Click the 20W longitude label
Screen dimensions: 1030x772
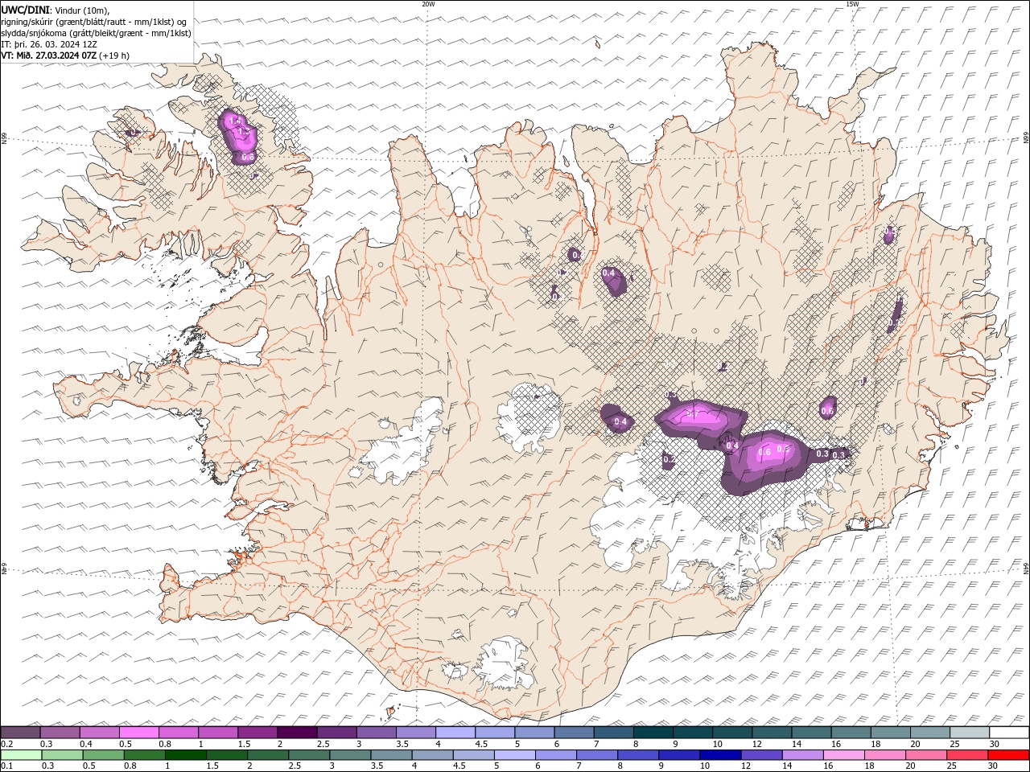point(428,4)
